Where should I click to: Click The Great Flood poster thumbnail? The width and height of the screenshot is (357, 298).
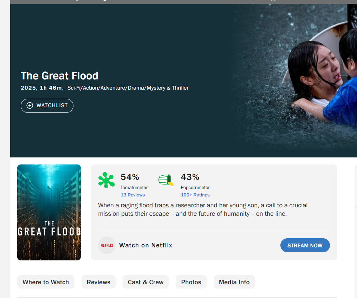pos(49,212)
